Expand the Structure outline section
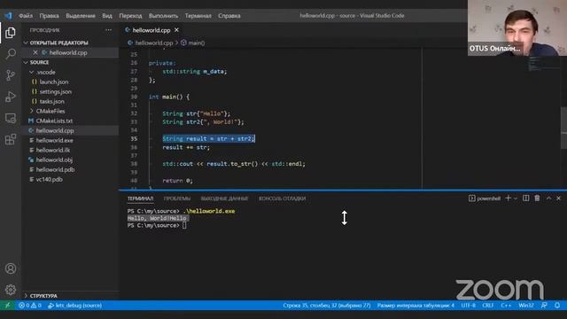 [26, 295]
